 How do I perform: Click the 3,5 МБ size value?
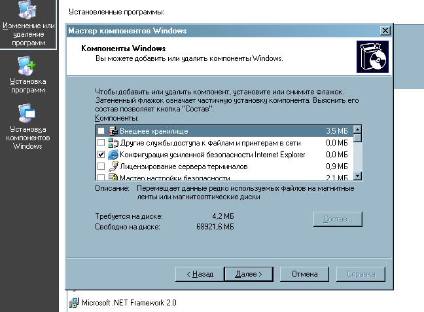(337, 131)
